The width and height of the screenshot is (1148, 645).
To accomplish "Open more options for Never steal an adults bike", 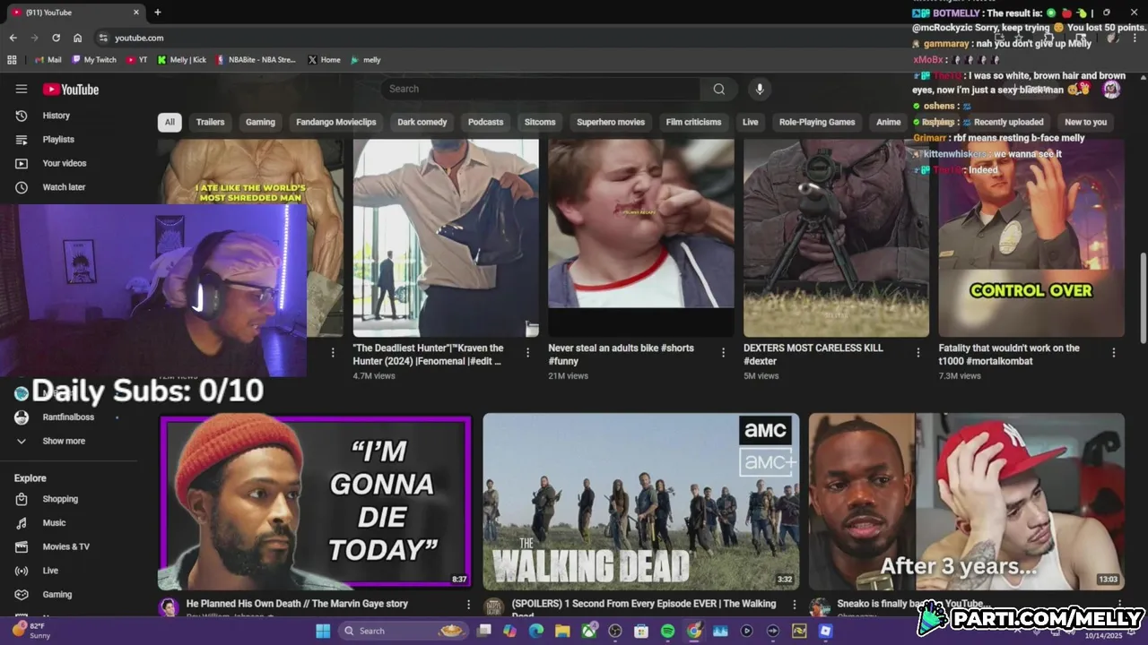I will pyautogui.click(x=723, y=353).
